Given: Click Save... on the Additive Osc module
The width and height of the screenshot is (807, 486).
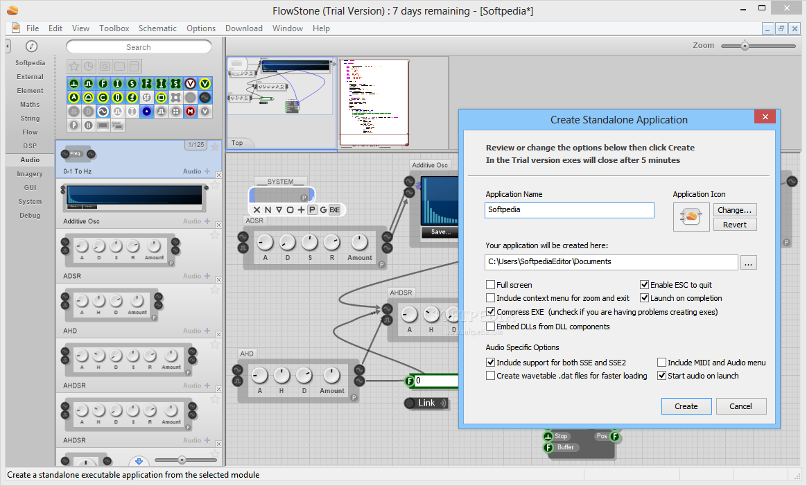Looking at the screenshot, I should point(440,232).
